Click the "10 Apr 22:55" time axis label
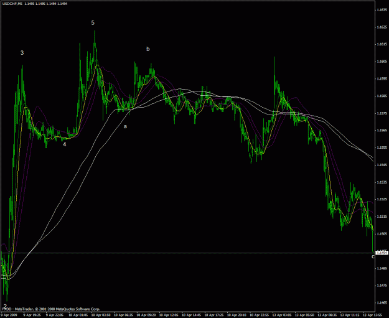The width and height of the screenshot is (389, 318). point(260,315)
